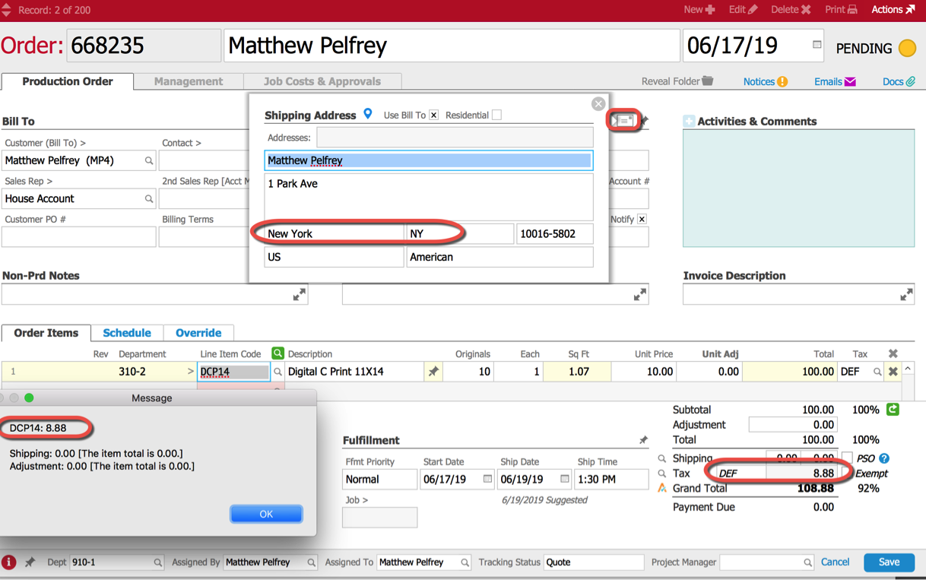Open the calendar picker next to 06/17/19 order date
926x580 pixels.
coord(817,45)
